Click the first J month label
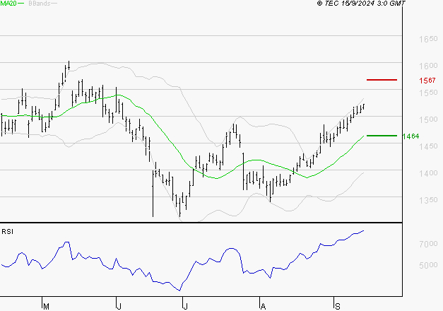 119,307
